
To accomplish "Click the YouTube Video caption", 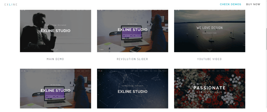I will (x=210, y=59).
